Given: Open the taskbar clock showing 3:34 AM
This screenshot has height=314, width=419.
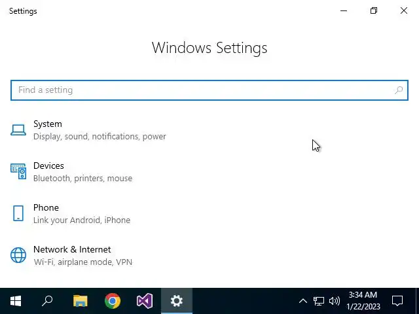Looking at the screenshot, I should click(x=363, y=301).
